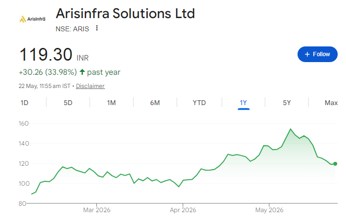
Task: Open the three-dot menu beside NSE: ARIS
Action: point(96,28)
